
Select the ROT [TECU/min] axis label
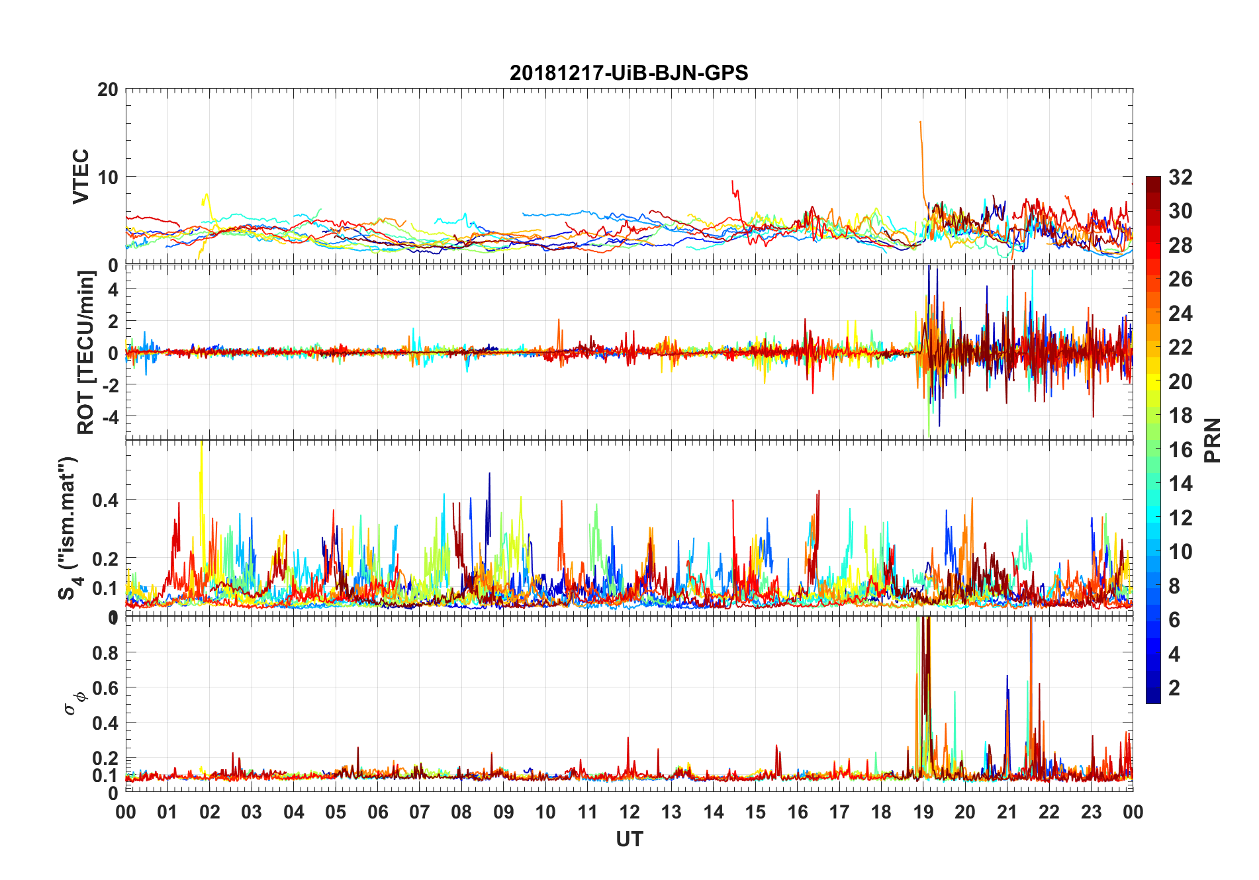click(86, 352)
